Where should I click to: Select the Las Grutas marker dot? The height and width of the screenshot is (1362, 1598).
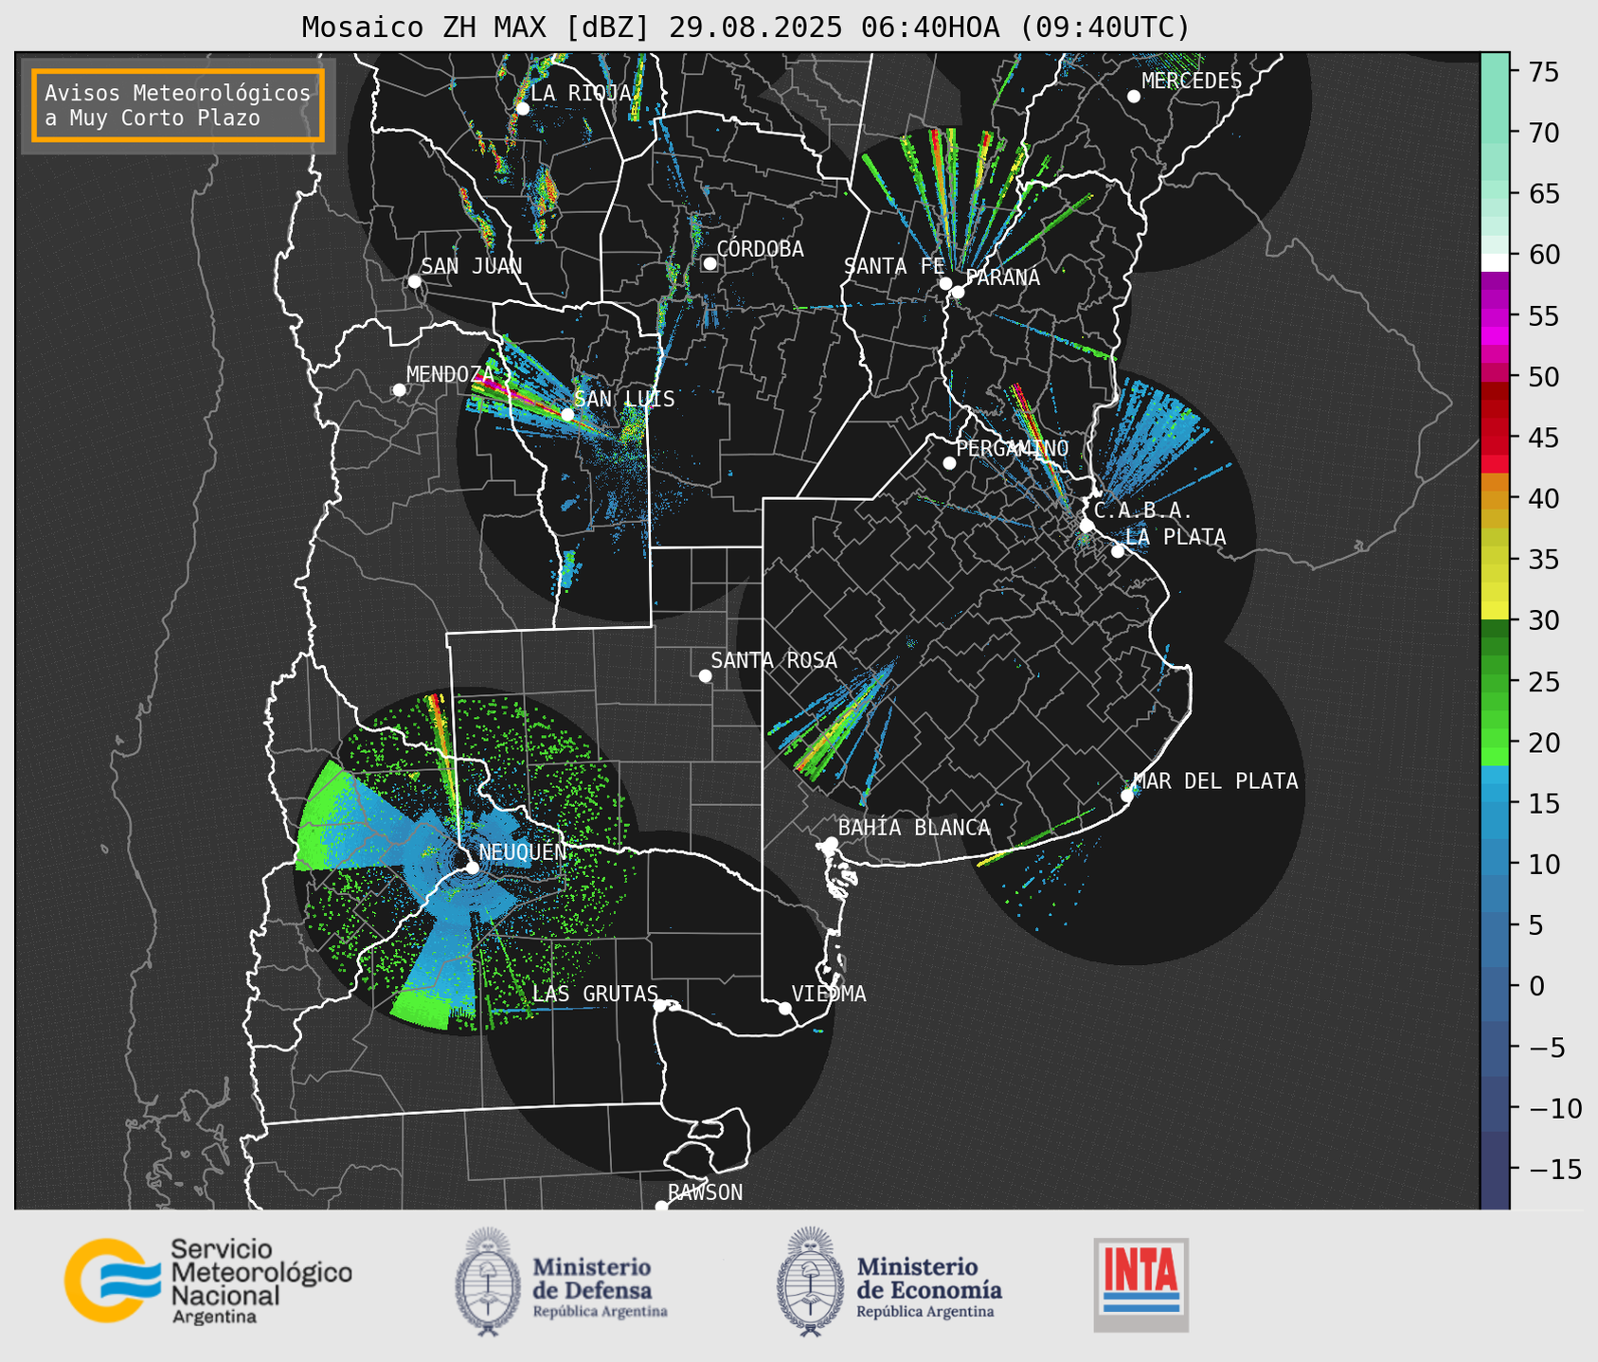(x=660, y=1005)
